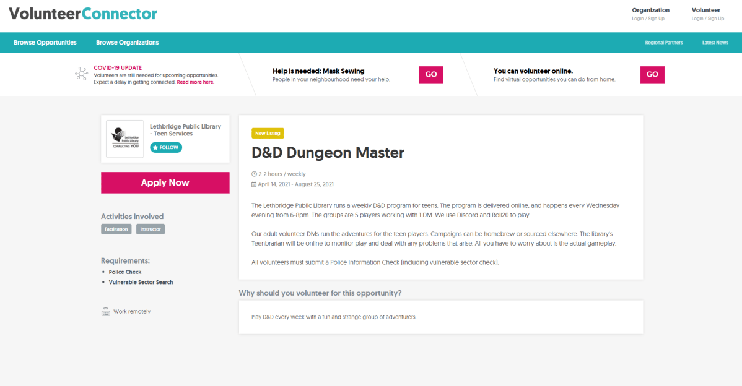Click the COVID-19 update molecule icon
The image size is (742, 386).
point(81,74)
